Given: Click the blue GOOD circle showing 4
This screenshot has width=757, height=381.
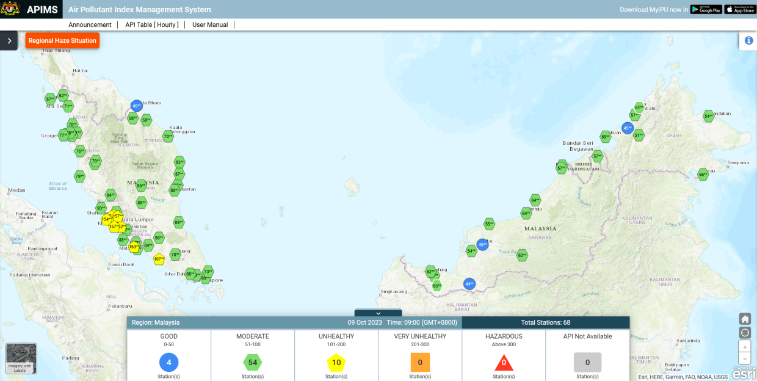Looking at the screenshot, I should (x=169, y=362).
